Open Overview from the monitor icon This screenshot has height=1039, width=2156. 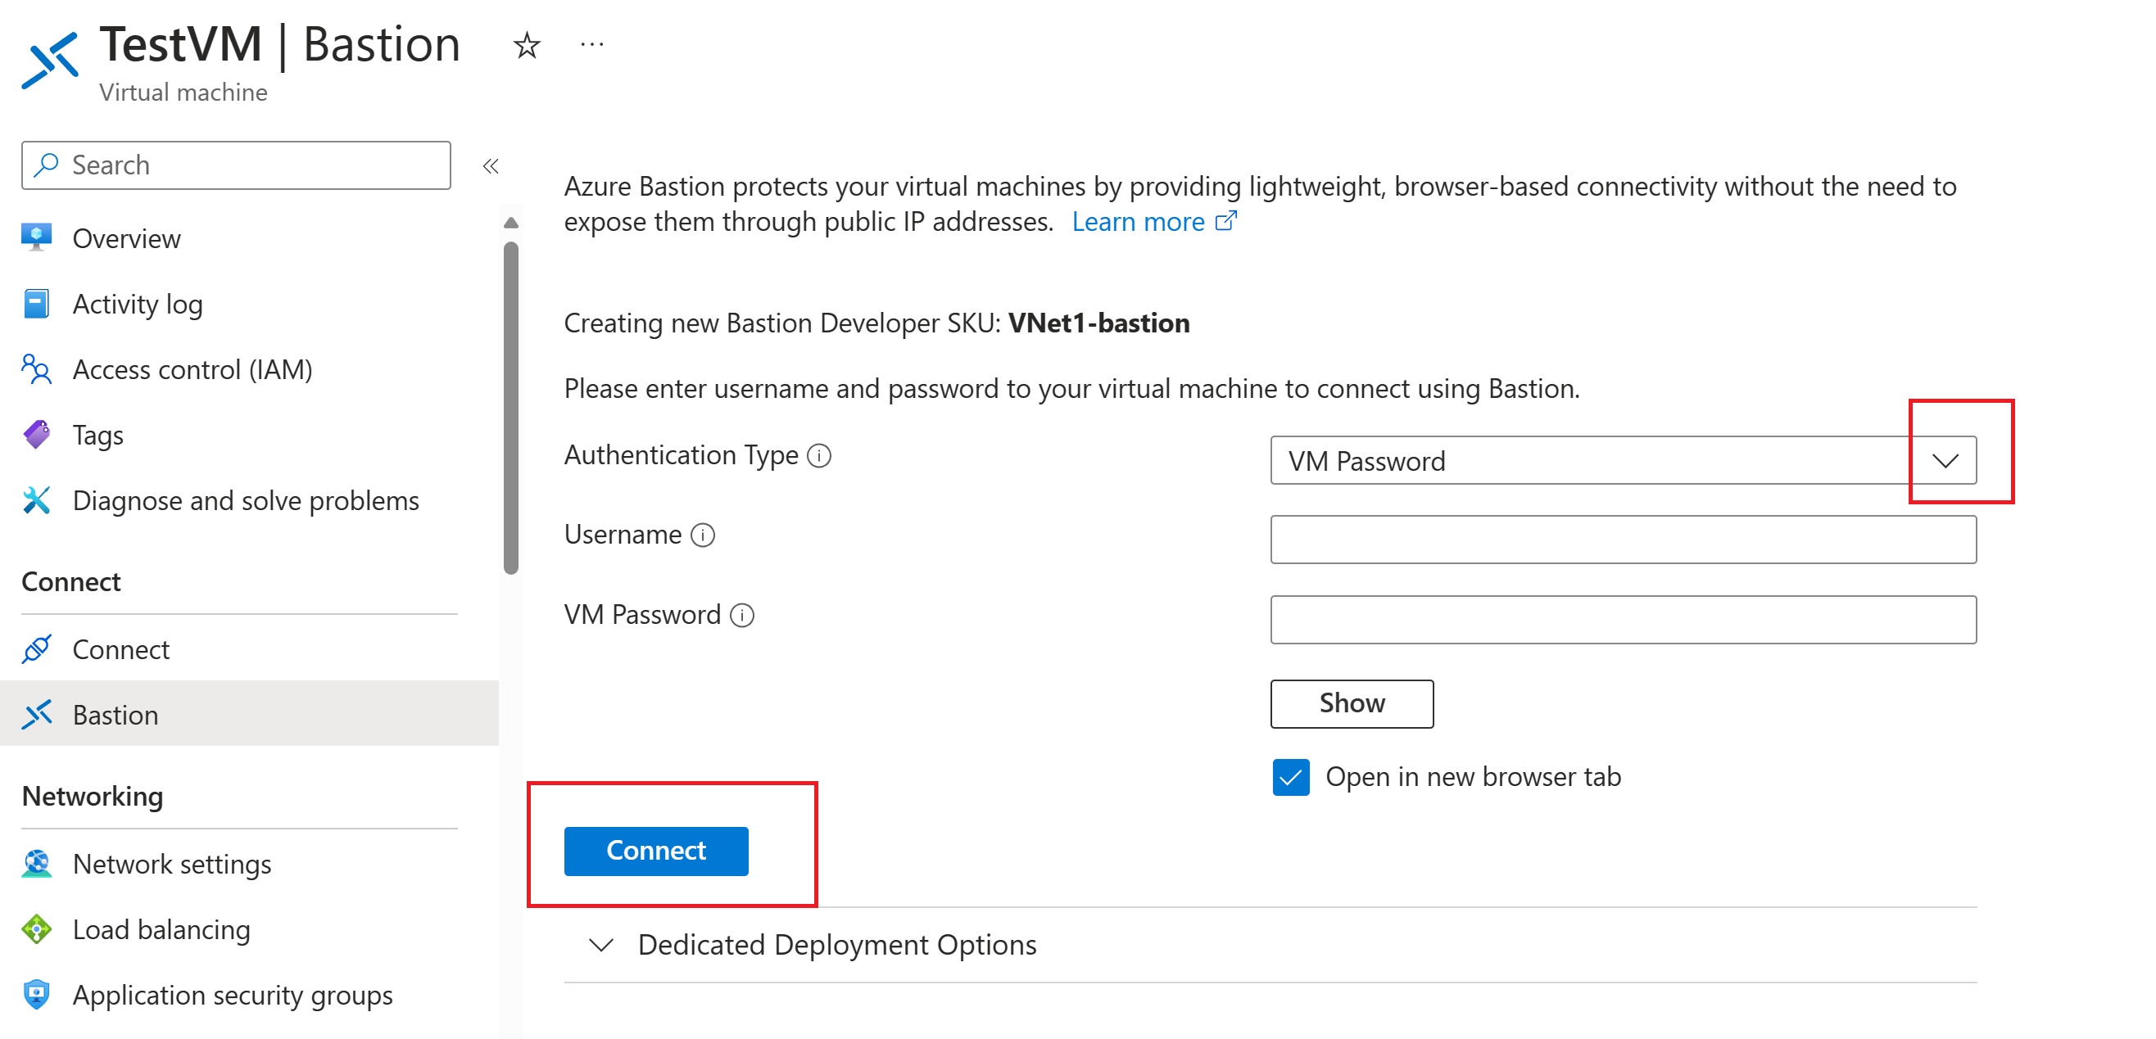point(36,237)
